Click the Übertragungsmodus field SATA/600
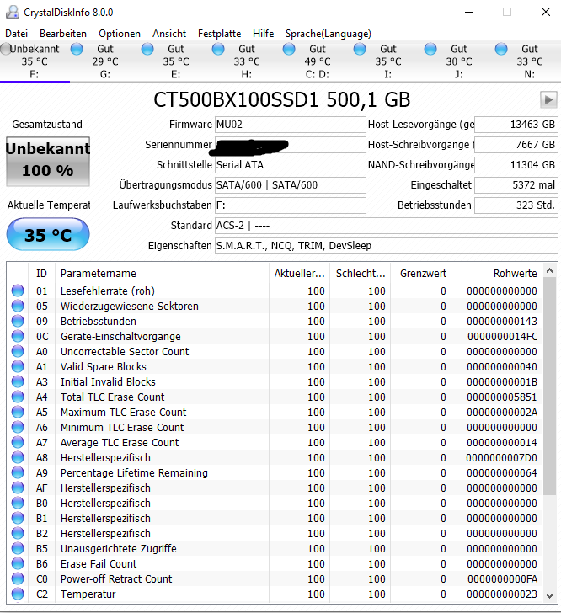The height and width of the screenshot is (613, 561). click(x=291, y=185)
